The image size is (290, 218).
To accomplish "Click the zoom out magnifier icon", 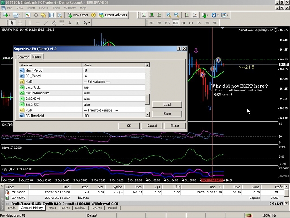I will [x=177, y=15].
